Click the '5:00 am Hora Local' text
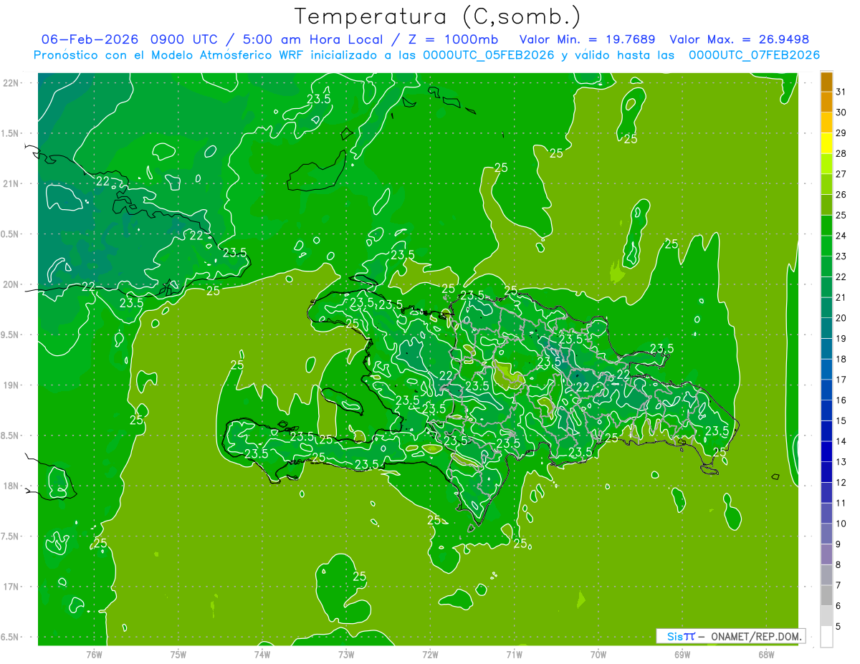 click(x=311, y=39)
